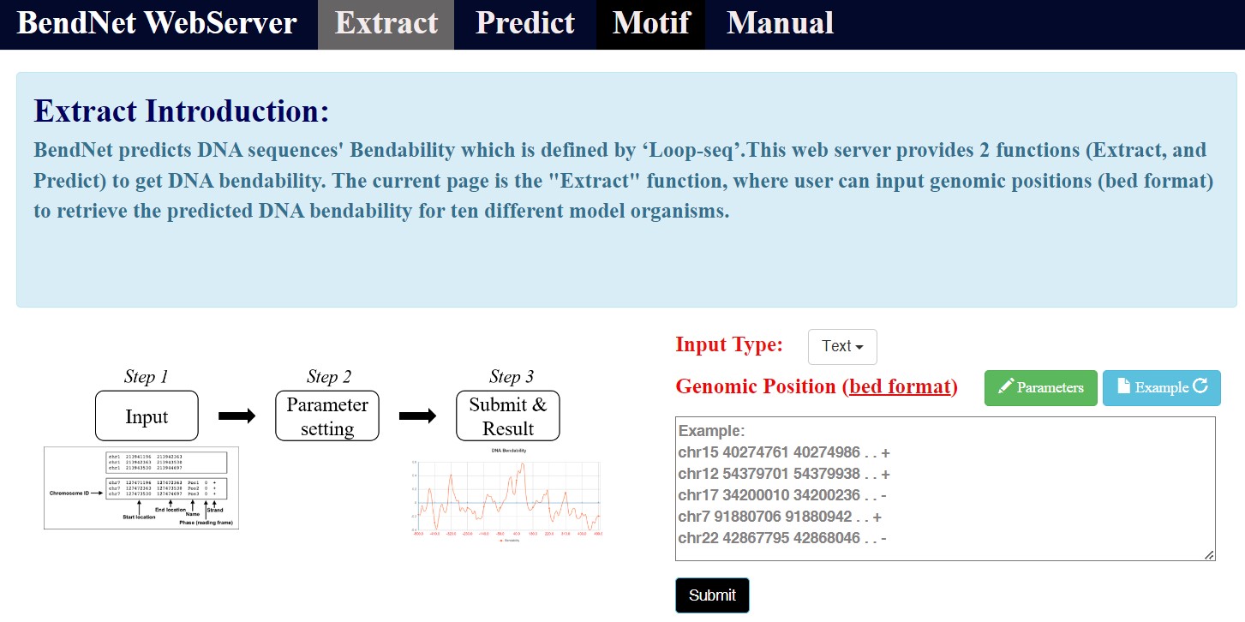Screen dimensions: 1245x622
Task: Click the pencil icon on Parameters button
Action: [1006, 387]
